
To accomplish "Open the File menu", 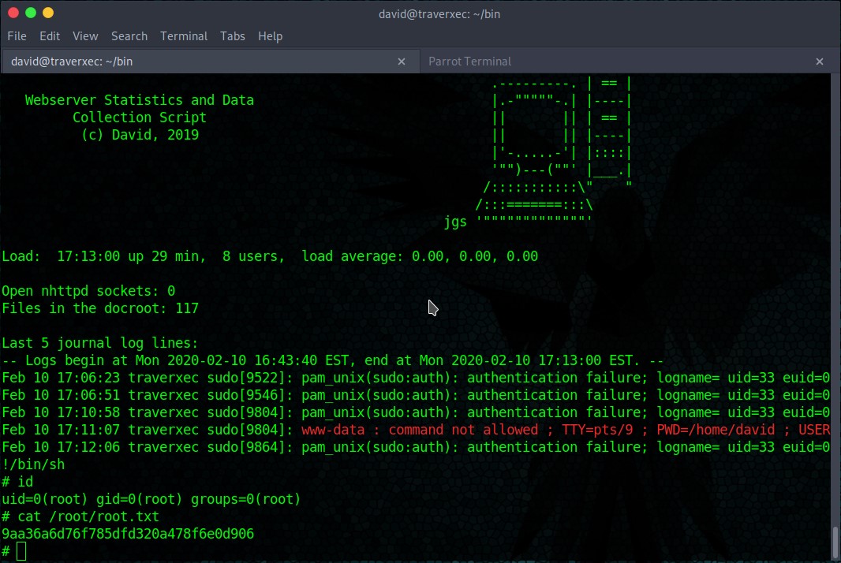I will [17, 36].
